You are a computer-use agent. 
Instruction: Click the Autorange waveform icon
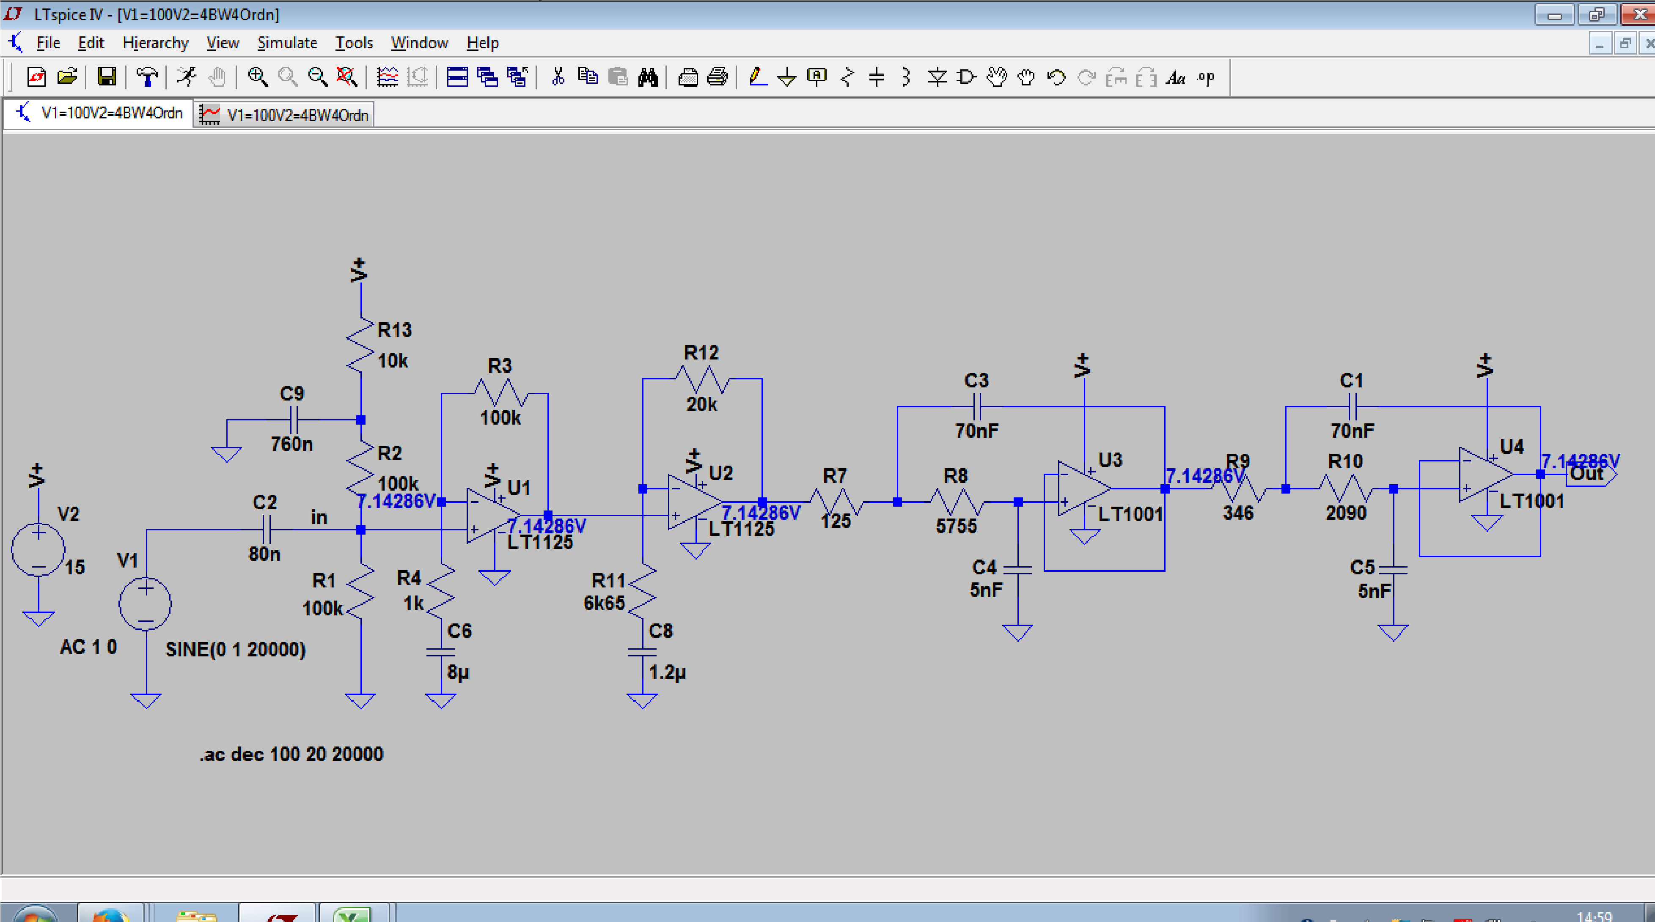(388, 77)
